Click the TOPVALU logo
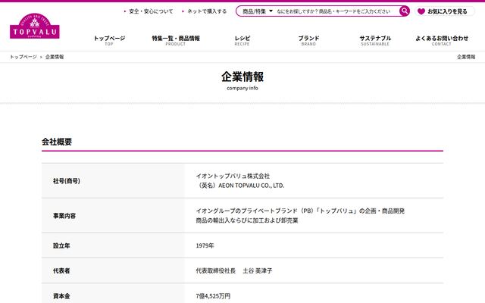 35,26
